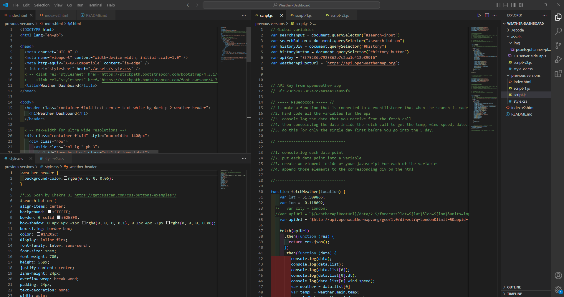Open the Terminal menu
564x297 pixels.
tap(95, 5)
